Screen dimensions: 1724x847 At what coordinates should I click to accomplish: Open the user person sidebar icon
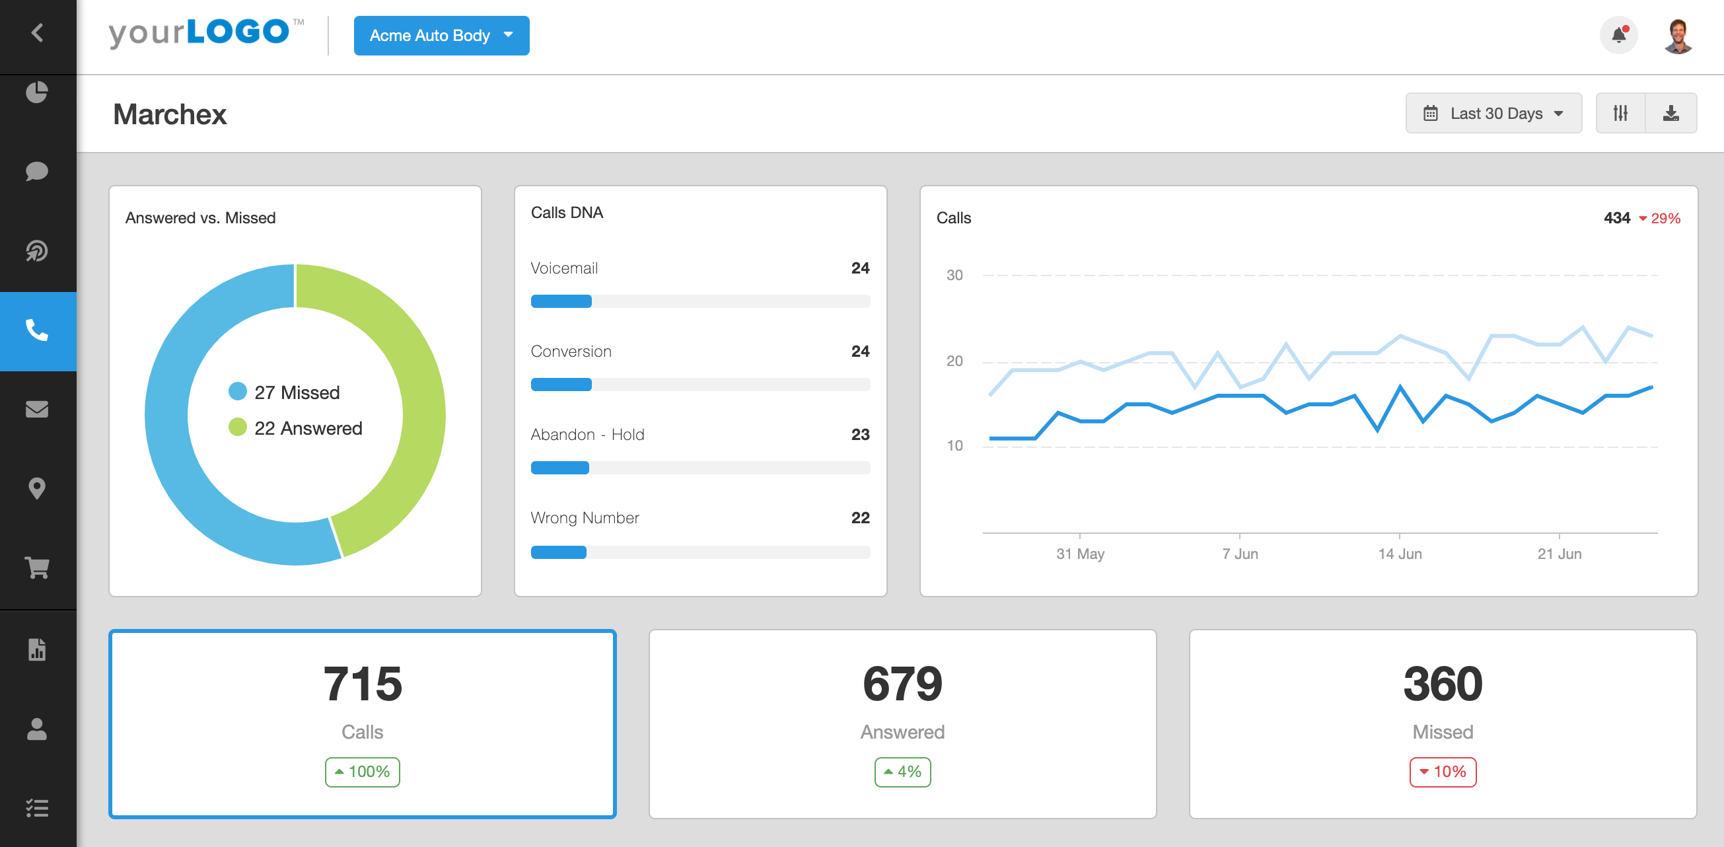point(38,729)
